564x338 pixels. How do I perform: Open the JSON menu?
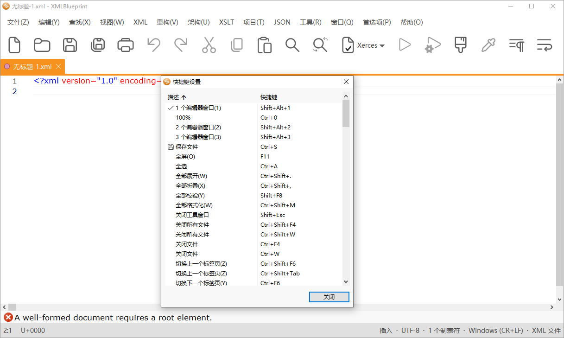coord(282,22)
